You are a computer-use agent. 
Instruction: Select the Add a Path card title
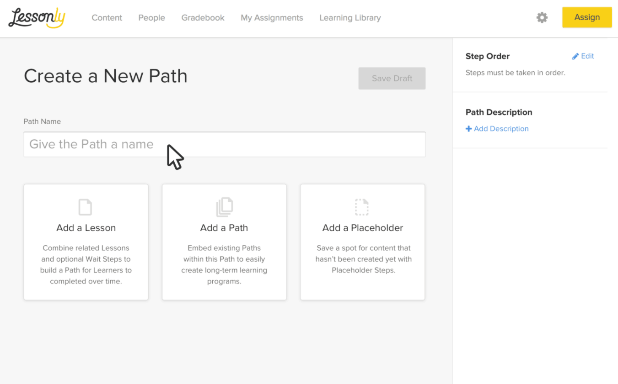click(224, 228)
